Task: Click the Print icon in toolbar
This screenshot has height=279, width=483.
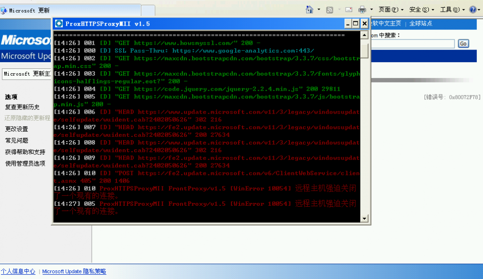Action: point(362,10)
